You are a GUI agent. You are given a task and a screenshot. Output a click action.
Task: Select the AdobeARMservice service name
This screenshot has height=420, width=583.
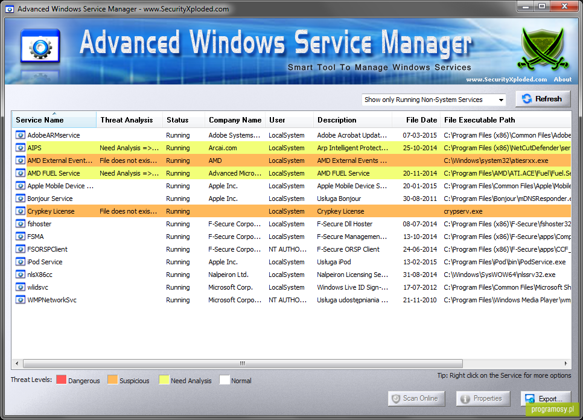pyautogui.click(x=54, y=135)
